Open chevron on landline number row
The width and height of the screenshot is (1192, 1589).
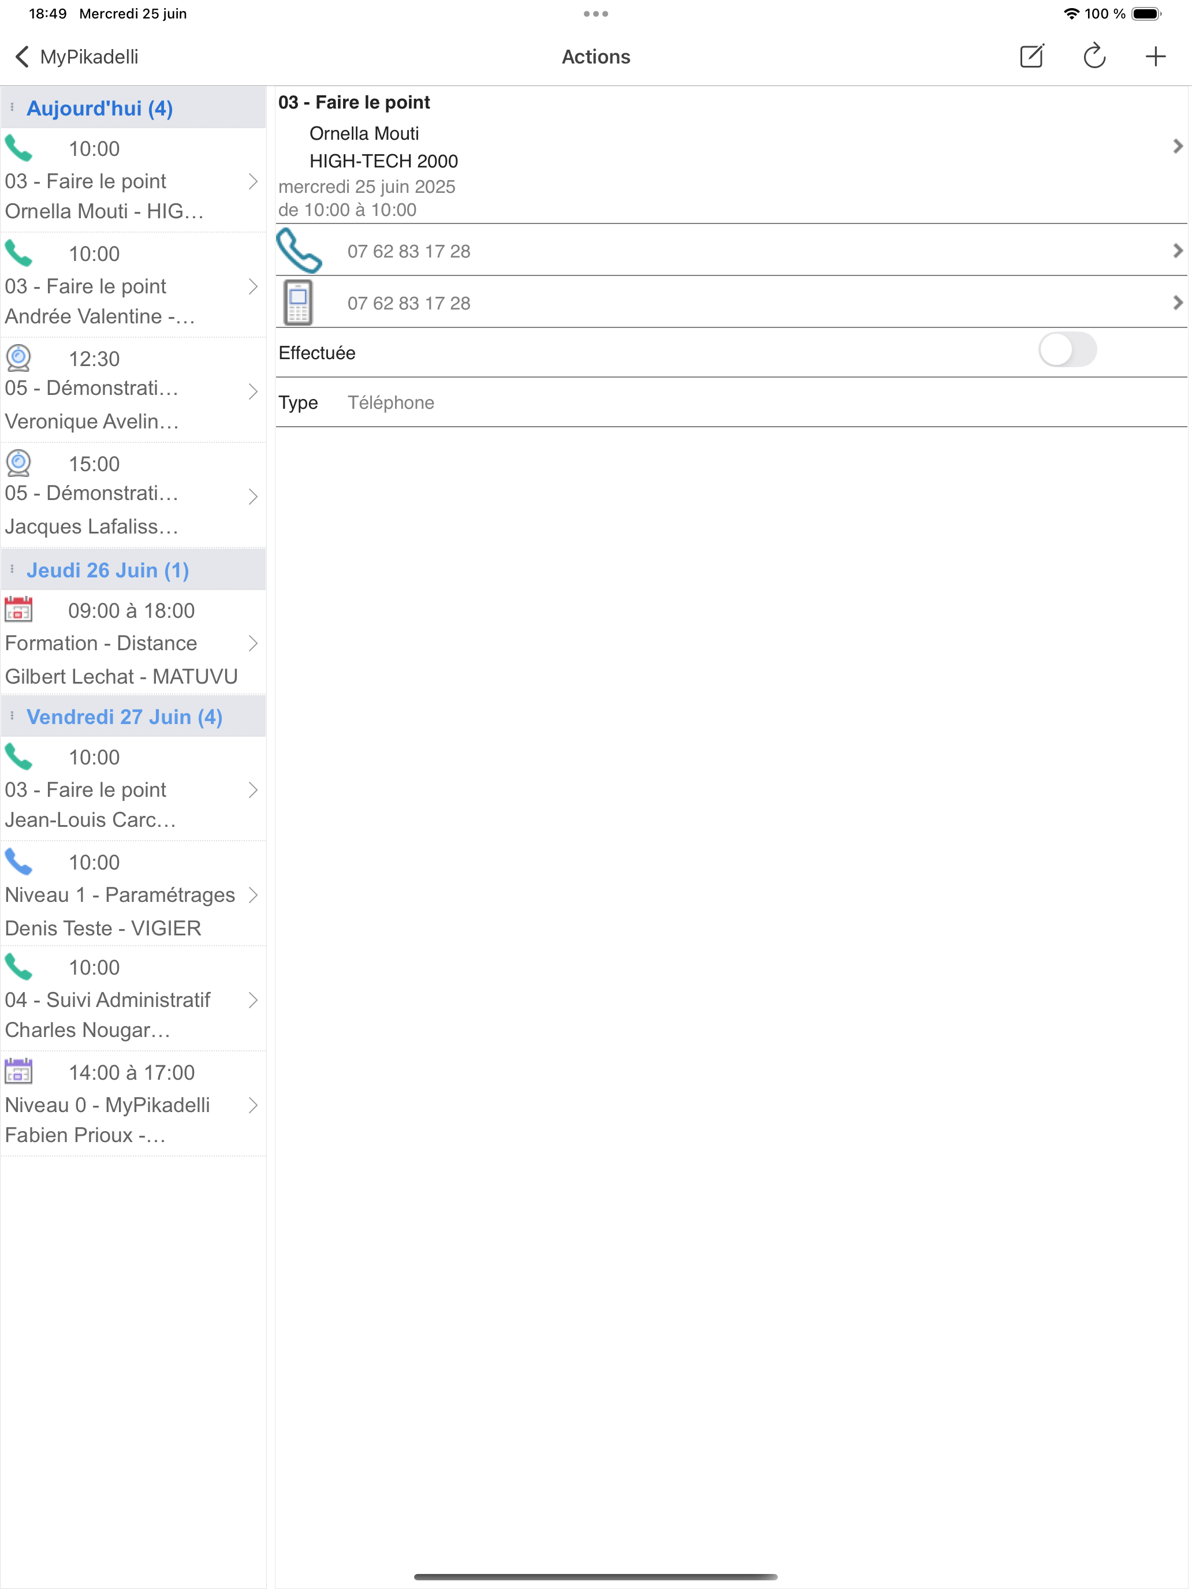tap(1177, 251)
